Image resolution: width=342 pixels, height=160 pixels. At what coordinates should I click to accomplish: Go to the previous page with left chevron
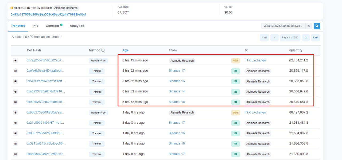274,38
